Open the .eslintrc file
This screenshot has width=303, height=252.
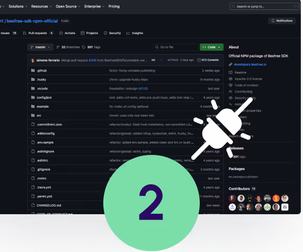42,161
